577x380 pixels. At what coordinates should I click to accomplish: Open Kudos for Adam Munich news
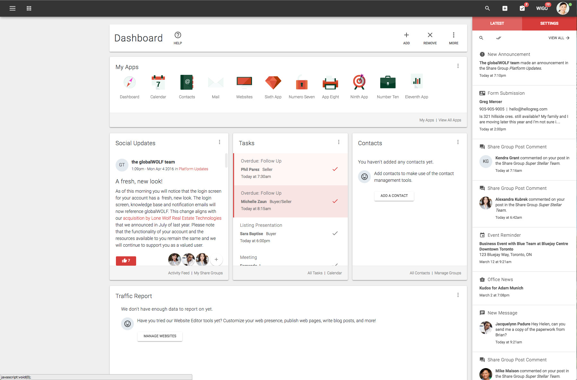(x=525, y=288)
